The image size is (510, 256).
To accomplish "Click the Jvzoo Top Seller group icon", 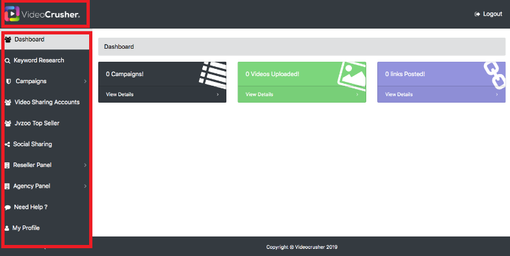I will [8, 123].
